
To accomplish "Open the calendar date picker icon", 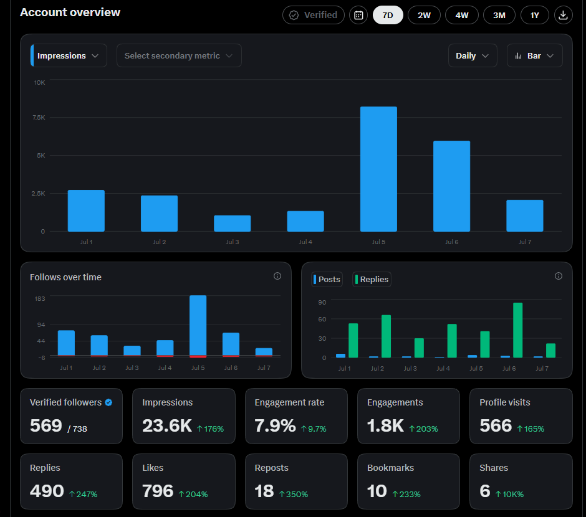I will [x=358, y=16].
